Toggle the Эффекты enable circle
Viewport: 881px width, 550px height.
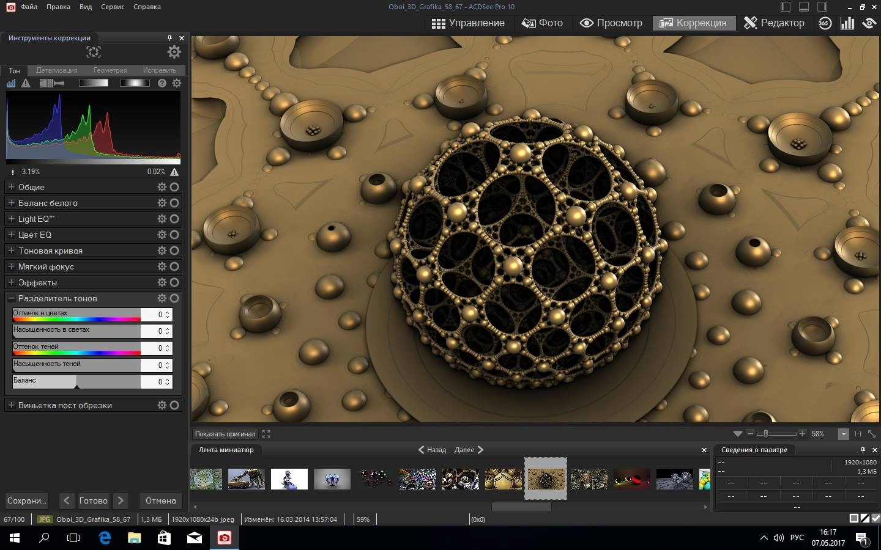(x=174, y=282)
